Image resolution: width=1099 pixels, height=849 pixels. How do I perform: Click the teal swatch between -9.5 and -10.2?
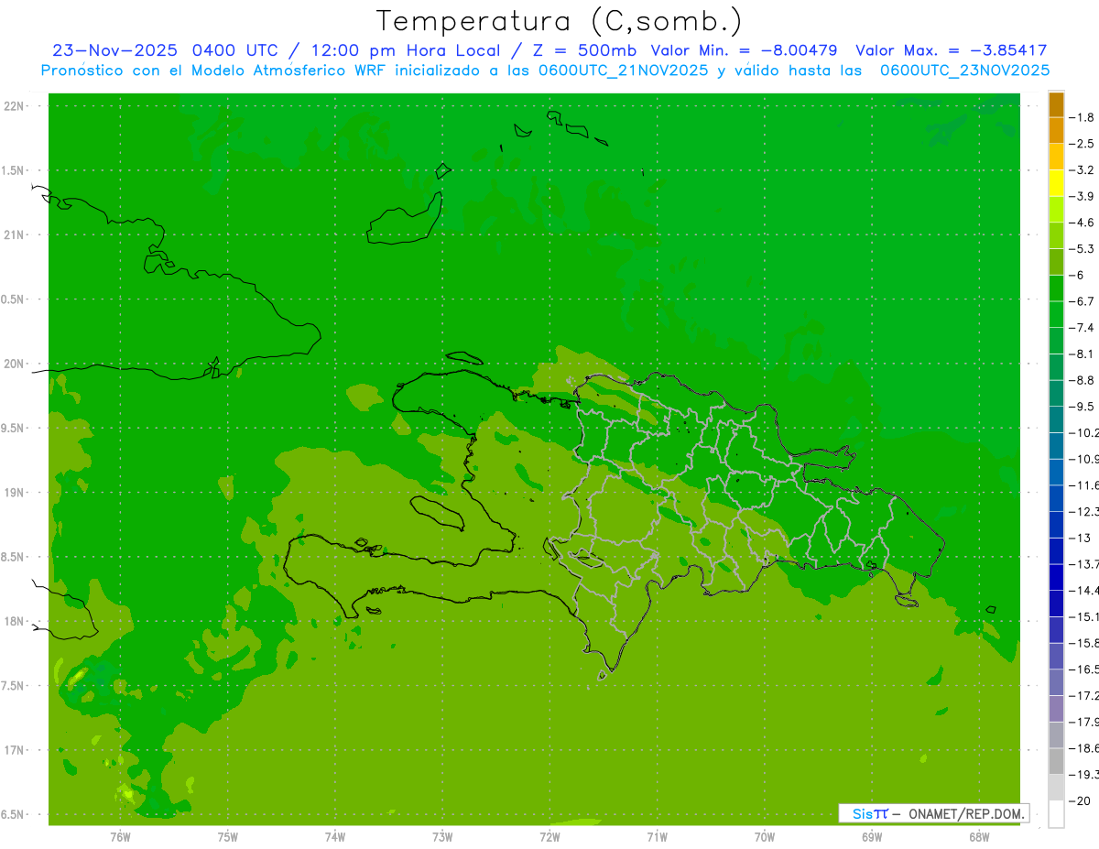click(x=1056, y=419)
